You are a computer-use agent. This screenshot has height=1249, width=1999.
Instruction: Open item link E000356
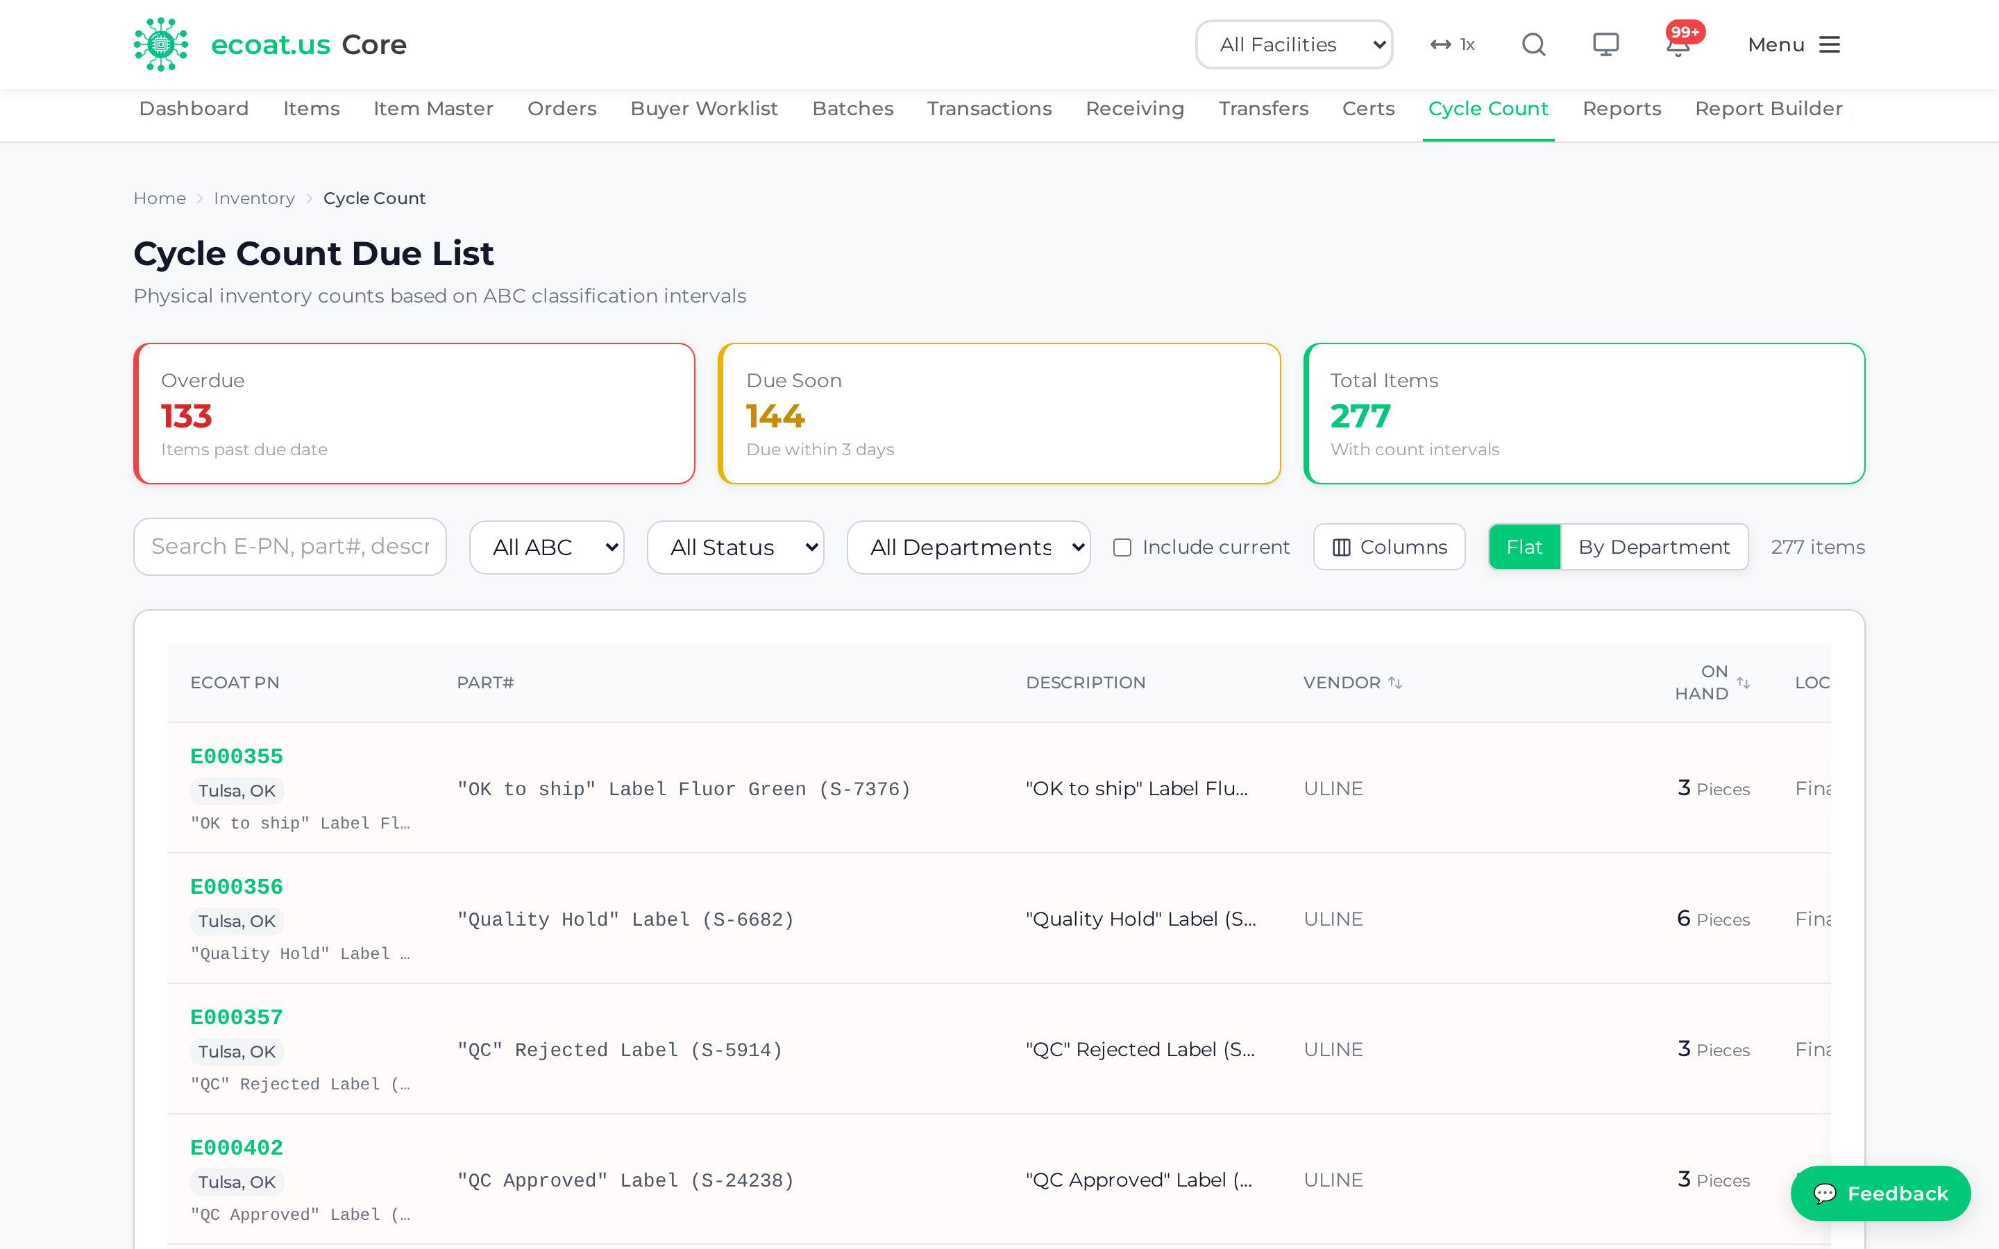point(237,886)
